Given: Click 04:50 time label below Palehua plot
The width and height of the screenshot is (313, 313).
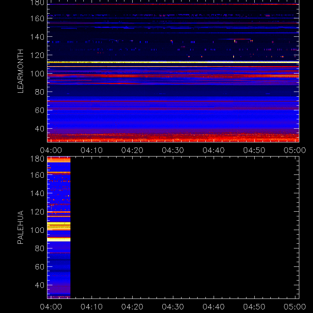Looking at the screenshot, I should click(254, 307).
